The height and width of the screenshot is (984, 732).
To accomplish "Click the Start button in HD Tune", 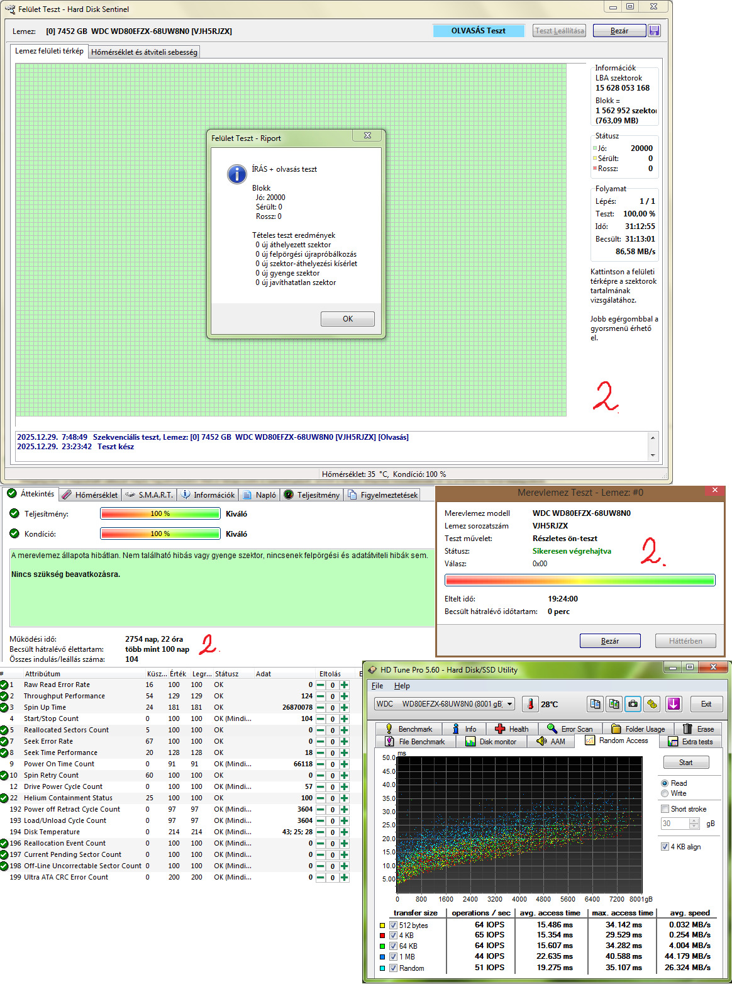I will 685,763.
